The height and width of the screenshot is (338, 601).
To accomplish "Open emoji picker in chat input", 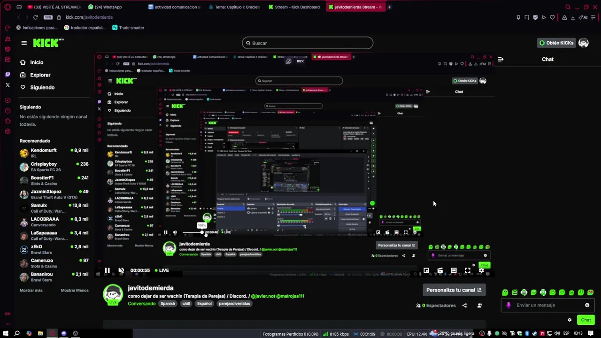I will (x=587, y=305).
